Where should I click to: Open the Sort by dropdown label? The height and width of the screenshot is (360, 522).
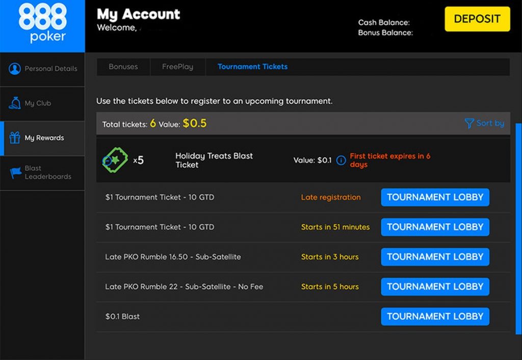[490, 123]
